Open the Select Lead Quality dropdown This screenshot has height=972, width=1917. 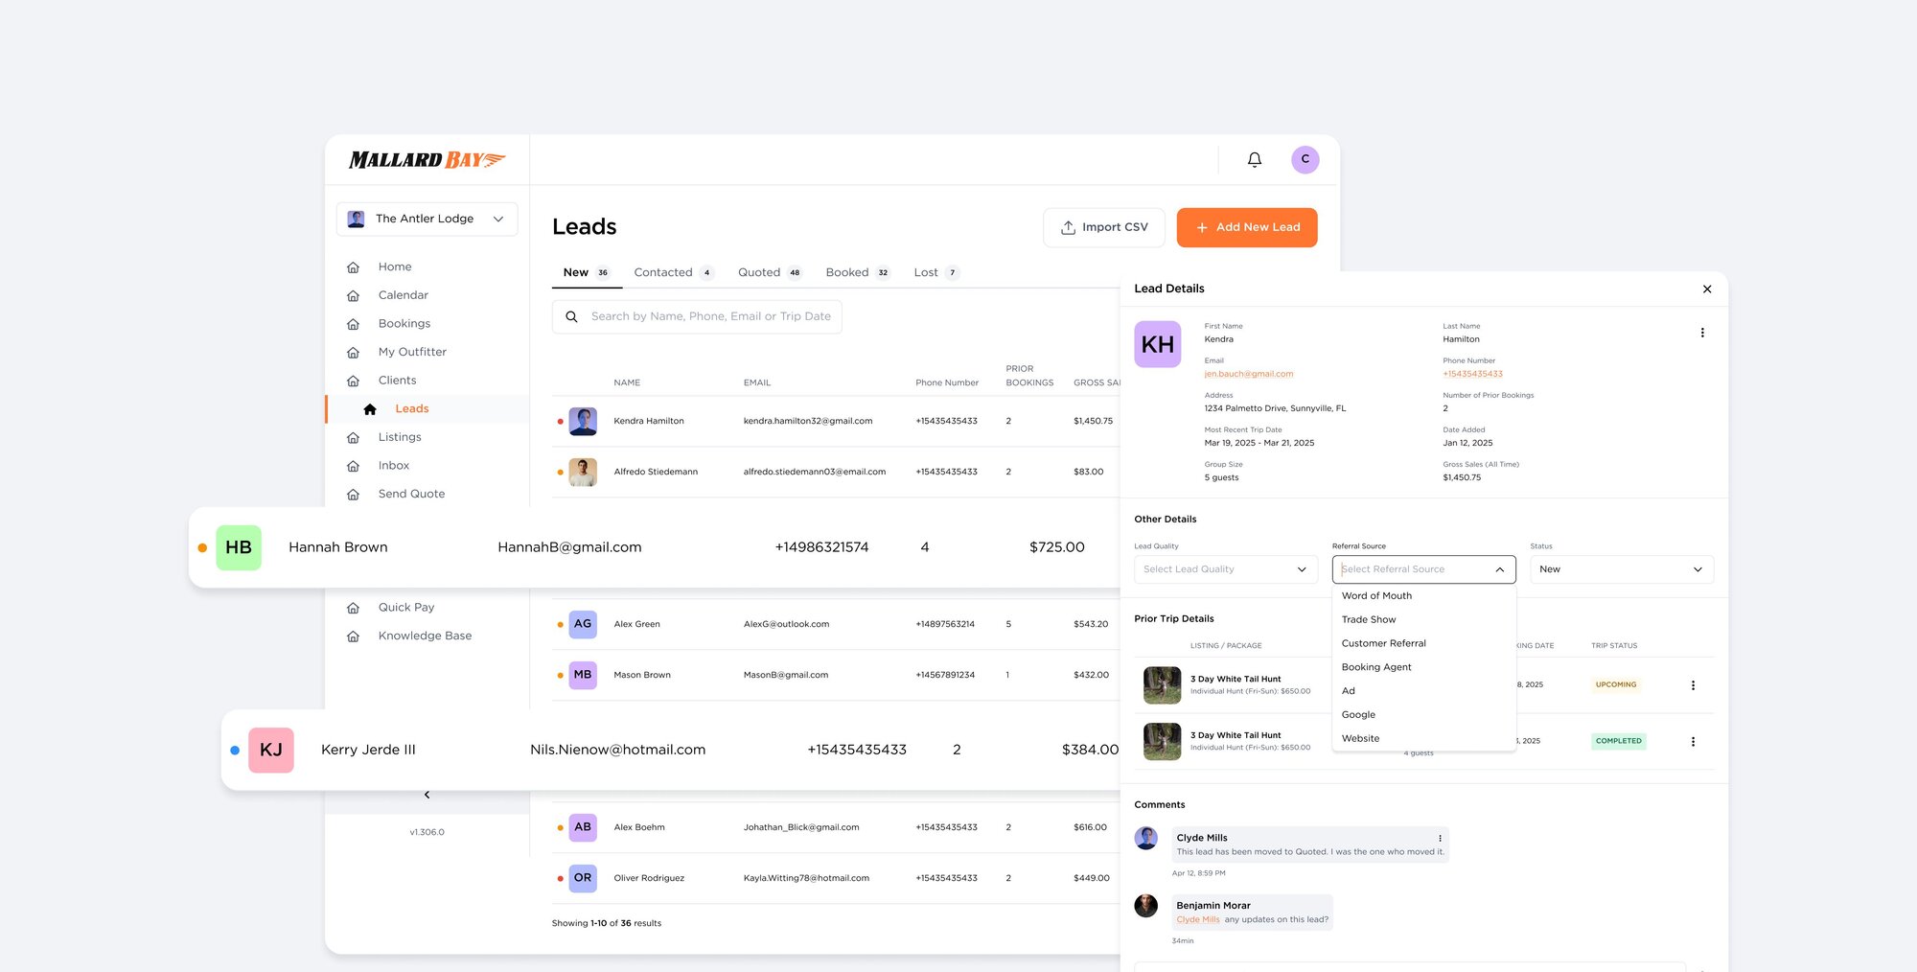coord(1225,568)
